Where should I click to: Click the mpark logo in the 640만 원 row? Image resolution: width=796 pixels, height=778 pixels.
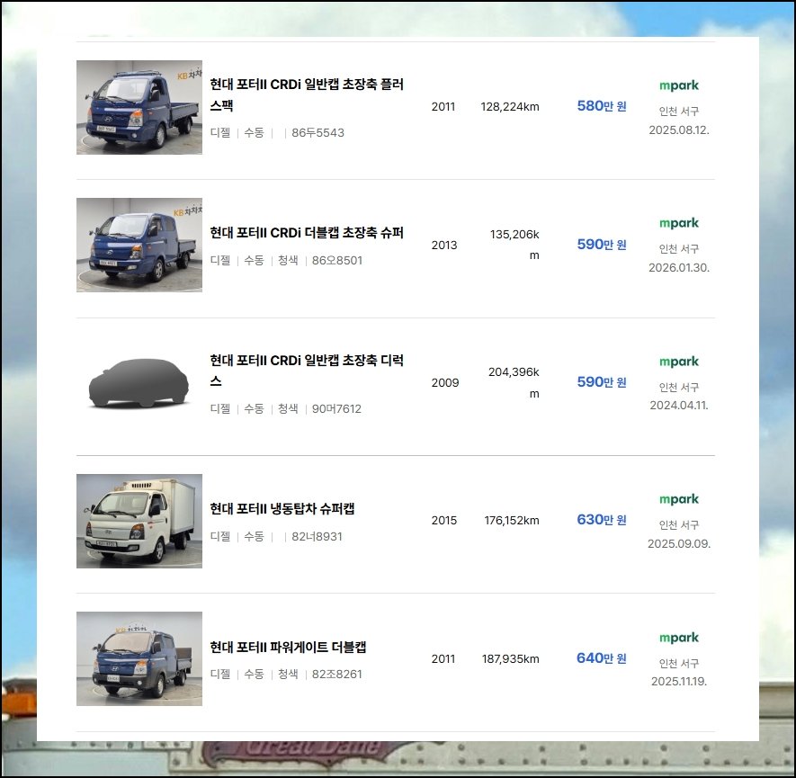tap(679, 638)
